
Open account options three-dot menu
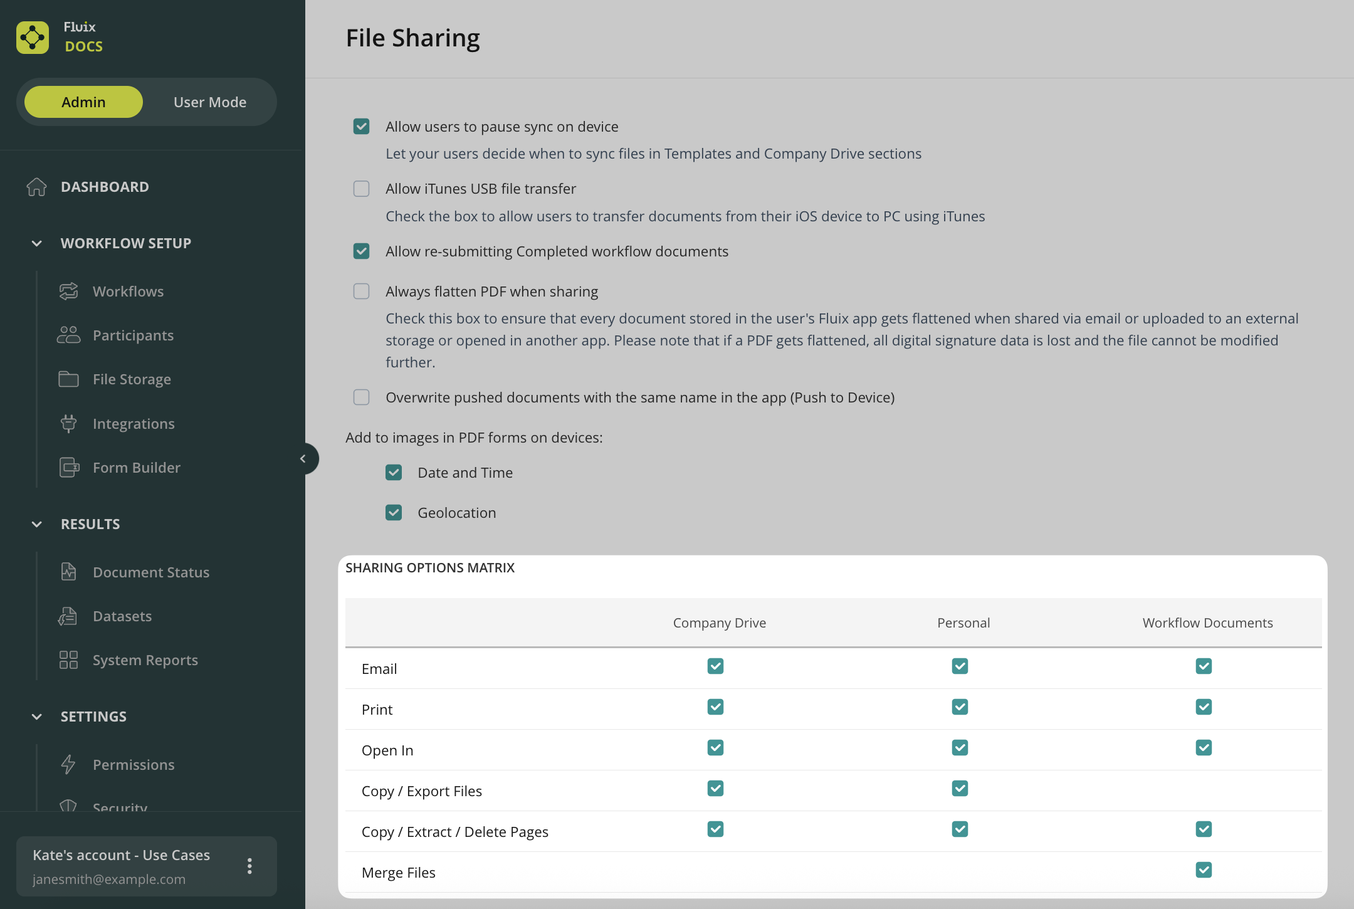point(249,866)
